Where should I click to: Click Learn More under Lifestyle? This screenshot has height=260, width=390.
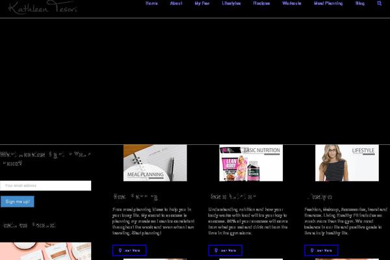pos(321,250)
